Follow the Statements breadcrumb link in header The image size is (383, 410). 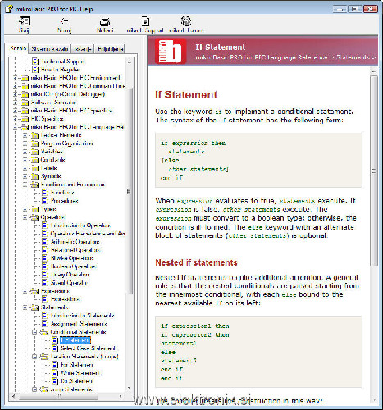click(353, 57)
